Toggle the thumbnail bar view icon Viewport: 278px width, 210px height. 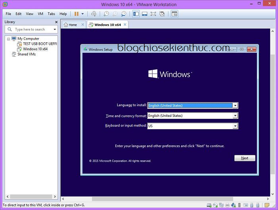[145, 14]
